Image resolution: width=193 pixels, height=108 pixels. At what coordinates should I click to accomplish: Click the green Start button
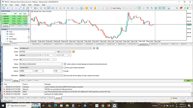coord(188,80)
